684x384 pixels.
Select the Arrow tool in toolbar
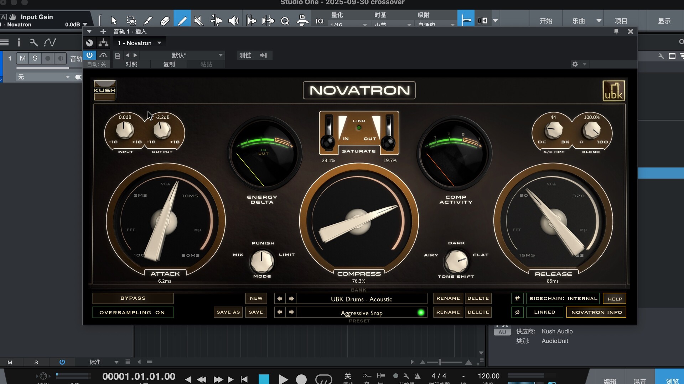(114, 21)
